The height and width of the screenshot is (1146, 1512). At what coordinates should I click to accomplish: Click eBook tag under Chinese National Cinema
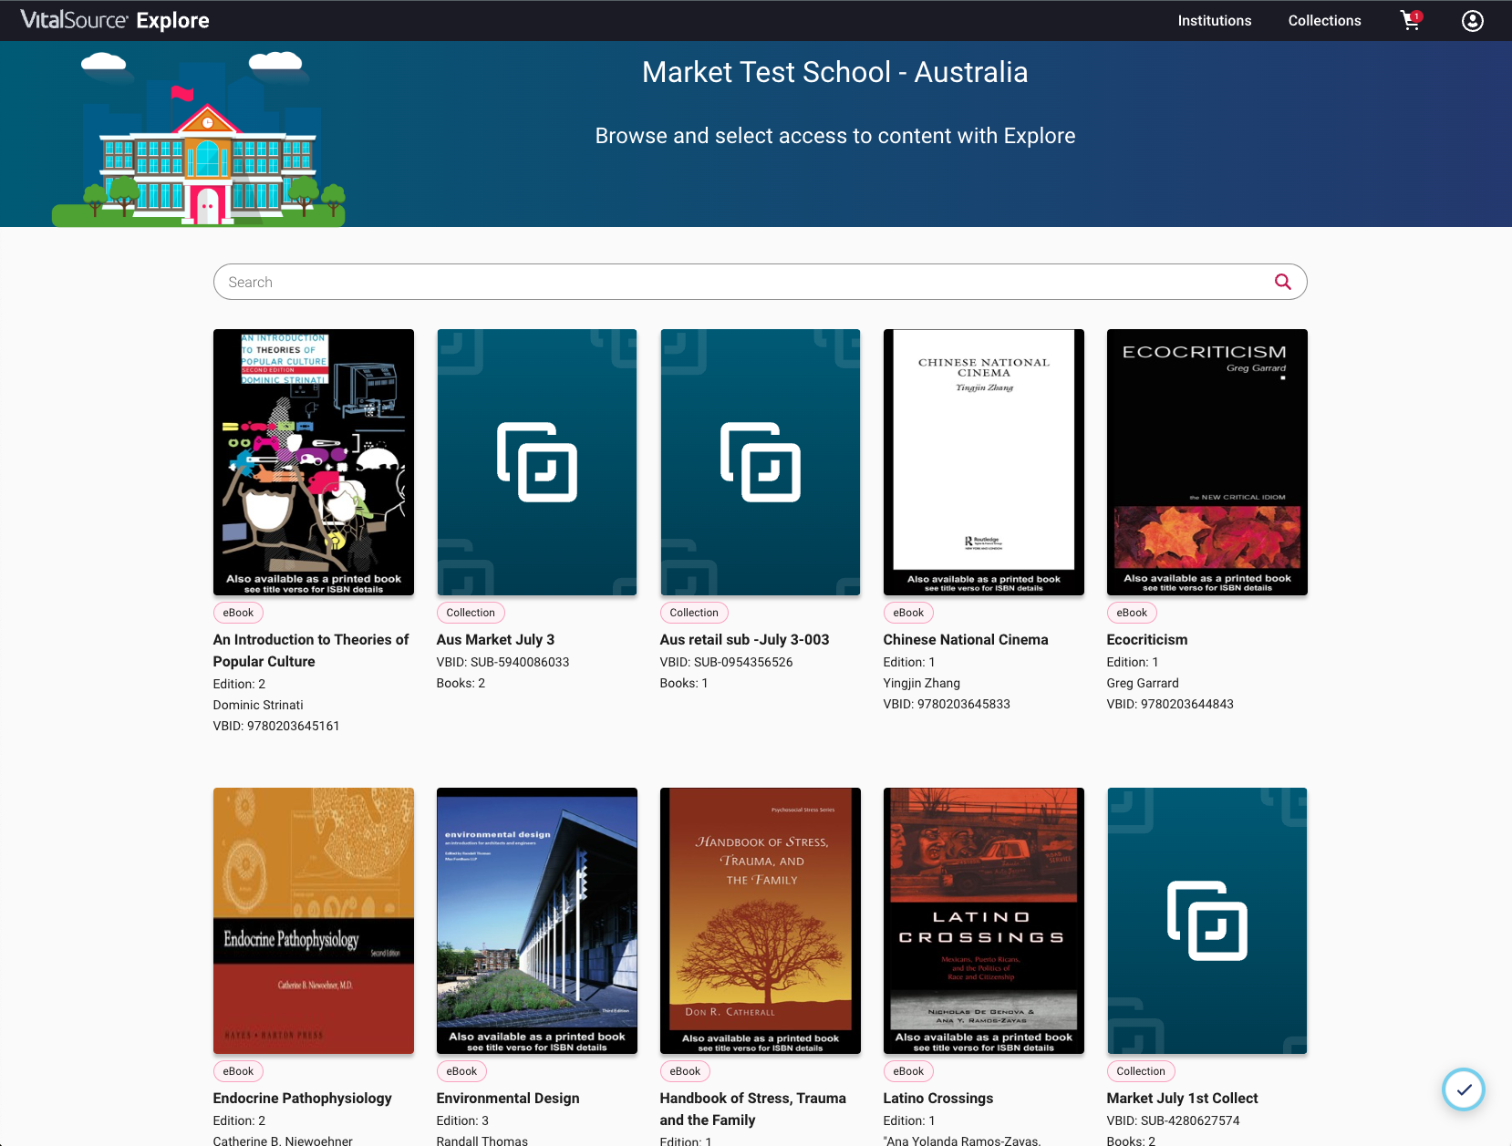tap(908, 613)
